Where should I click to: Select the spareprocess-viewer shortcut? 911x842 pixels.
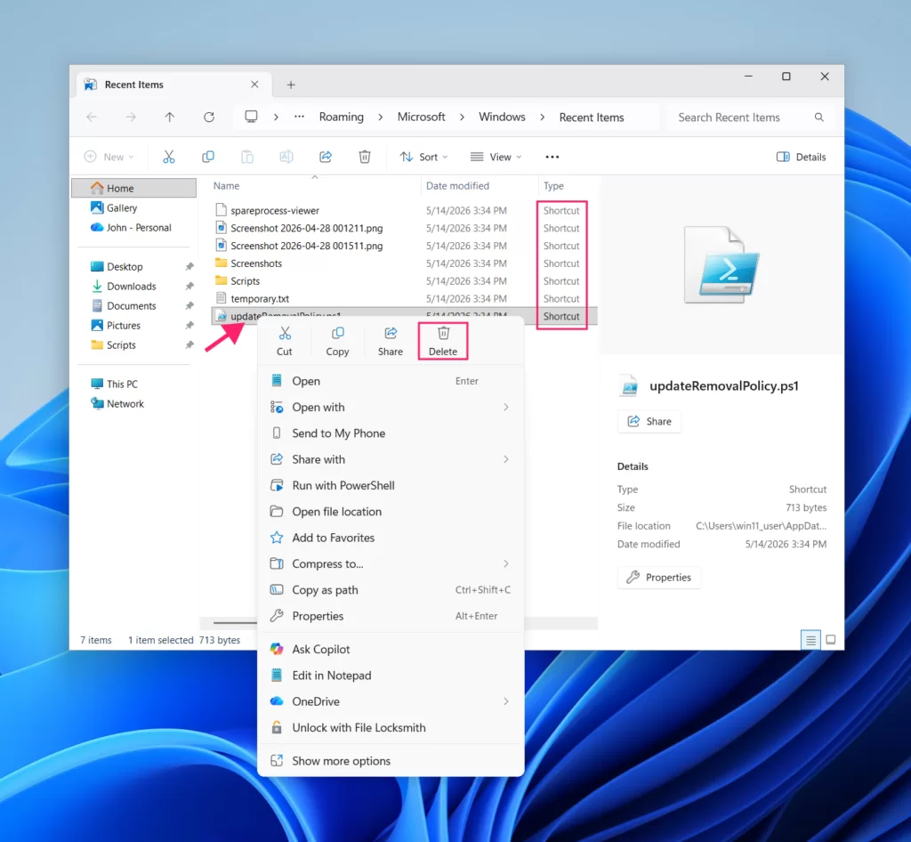click(x=275, y=211)
